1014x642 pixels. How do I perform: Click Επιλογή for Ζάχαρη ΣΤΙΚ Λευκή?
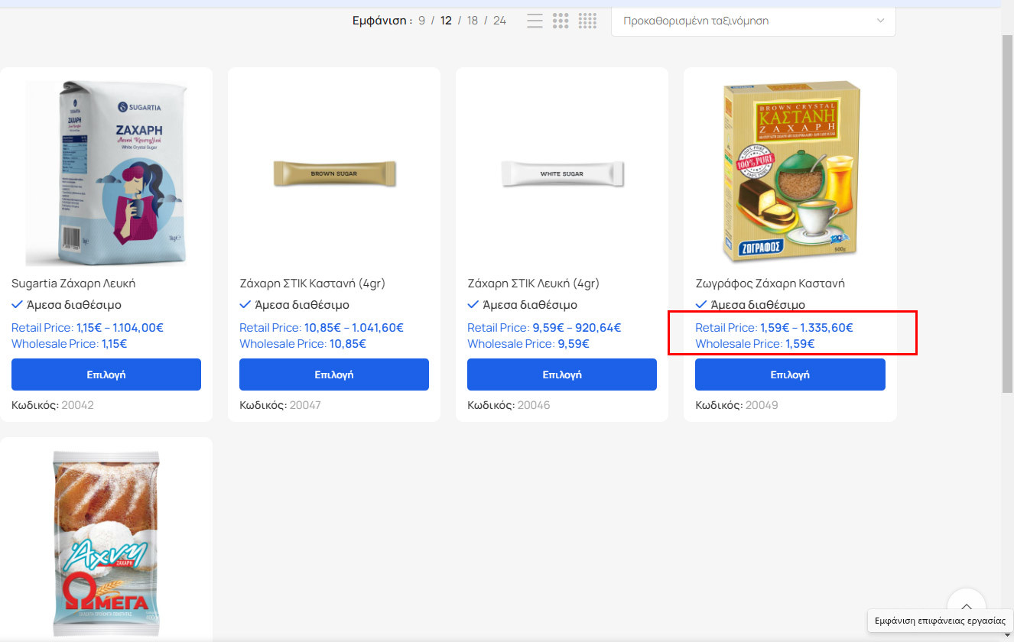pos(562,374)
